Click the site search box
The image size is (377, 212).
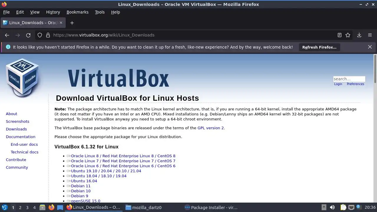tap(349, 79)
